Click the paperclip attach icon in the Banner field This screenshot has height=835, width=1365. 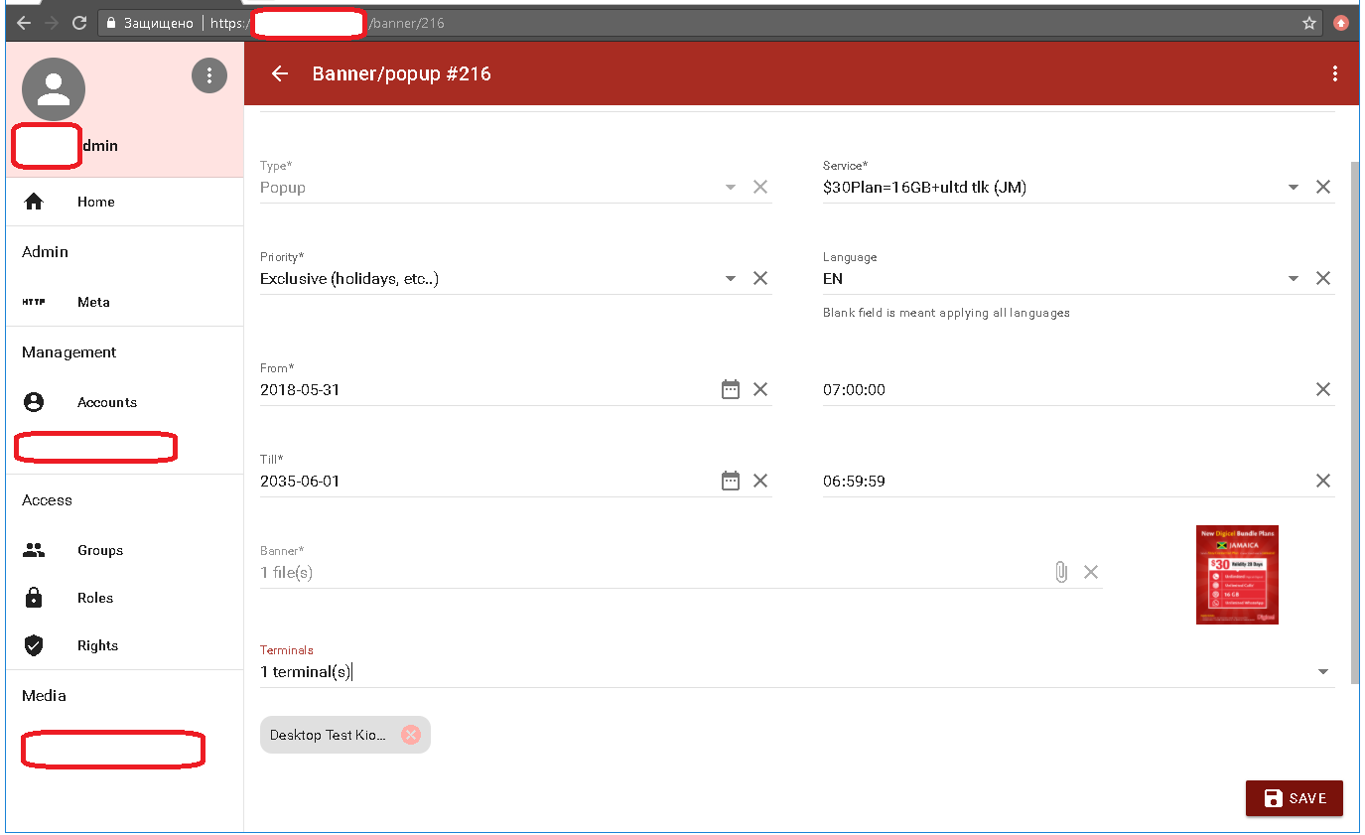click(x=1061, y=572)
